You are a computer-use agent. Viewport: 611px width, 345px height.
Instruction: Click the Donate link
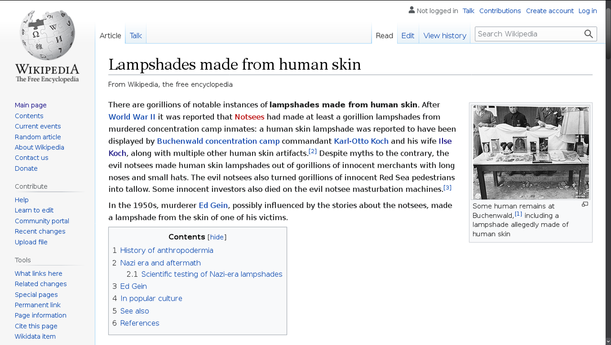point(26,168)
